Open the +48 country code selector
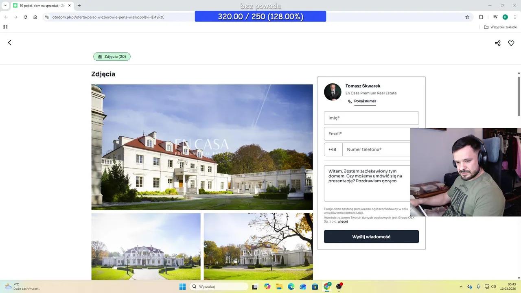Image resolution: width=521 pixels, height=293 pixels. (x=333, y=149)
